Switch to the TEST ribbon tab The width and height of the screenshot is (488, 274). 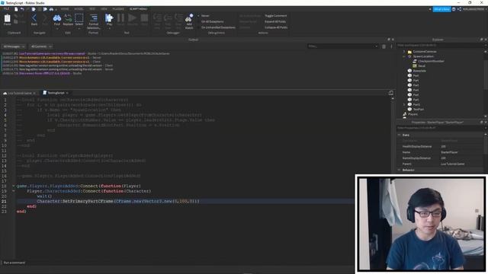point(92,9)
